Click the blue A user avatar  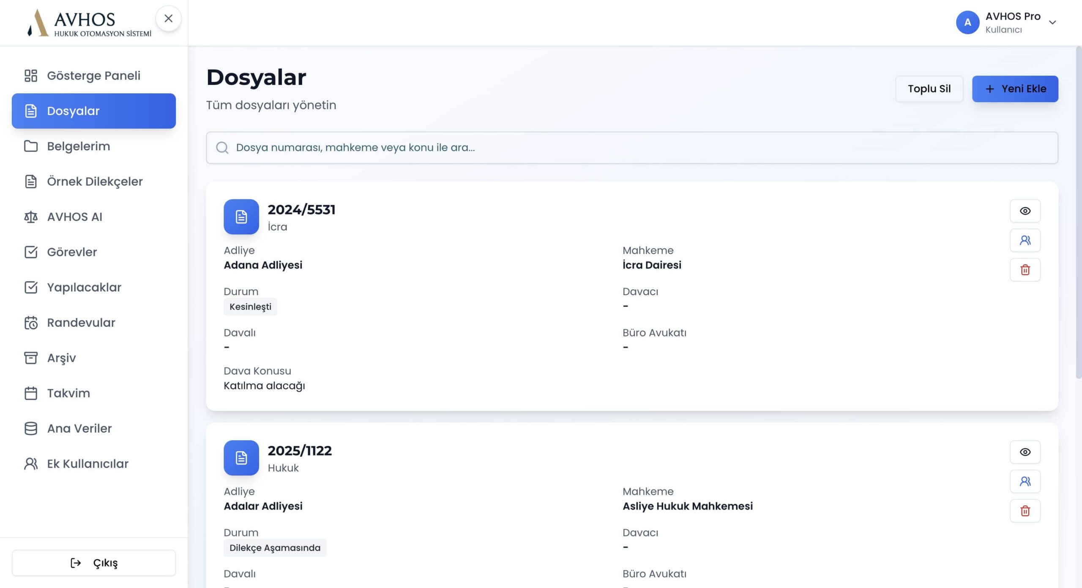click(967, 22)
